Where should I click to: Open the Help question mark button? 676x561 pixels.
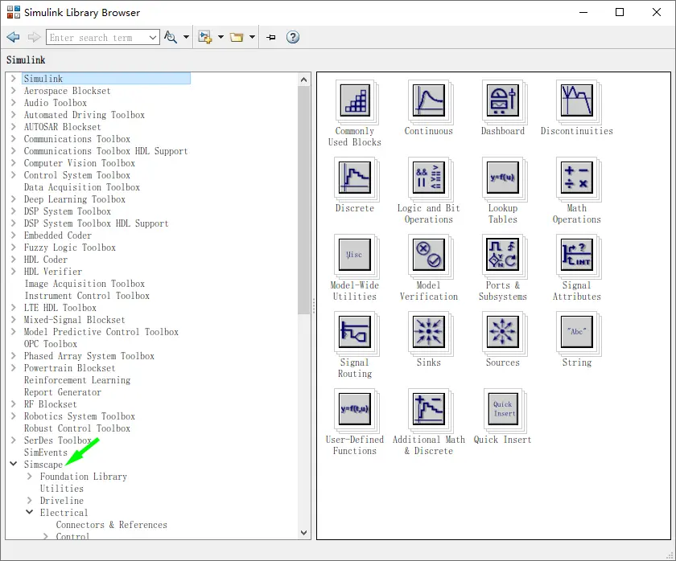(x=293, y=38)
